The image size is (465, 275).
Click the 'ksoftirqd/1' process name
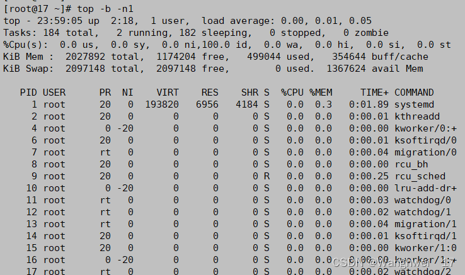(x=425, y=236)
